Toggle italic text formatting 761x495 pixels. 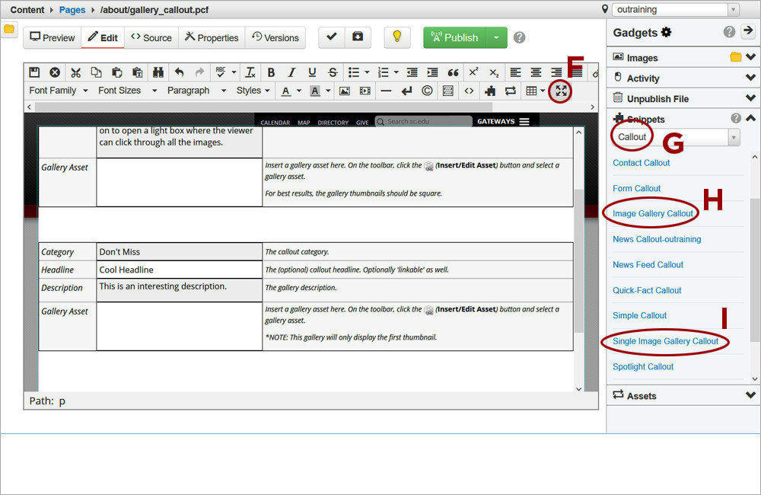point(291,72)
